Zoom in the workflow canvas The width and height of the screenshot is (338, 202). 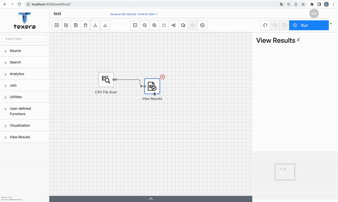(154, 25)
